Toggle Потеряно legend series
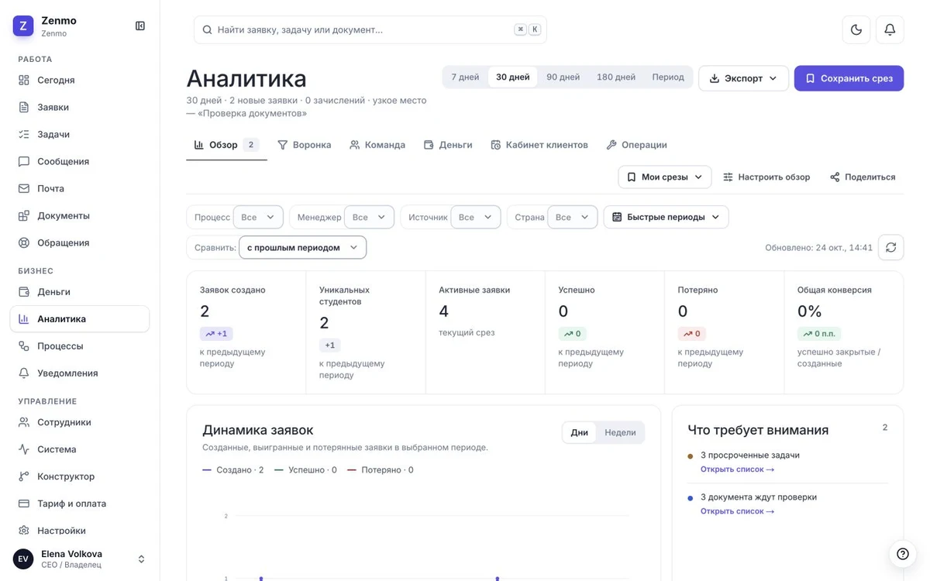The image size is (930, 581). pos(381,469)
